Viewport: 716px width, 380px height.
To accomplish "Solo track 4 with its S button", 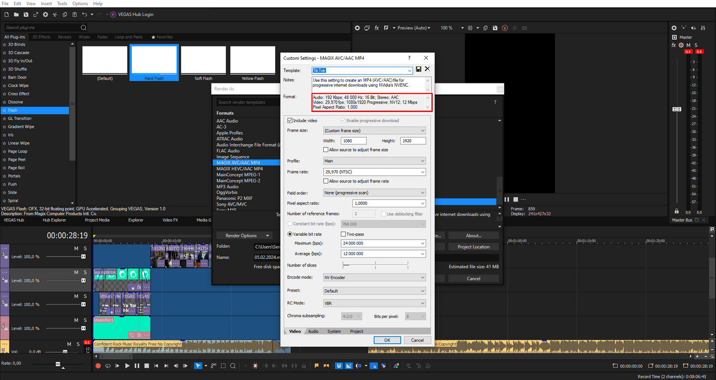I will [x=86, y=273].
